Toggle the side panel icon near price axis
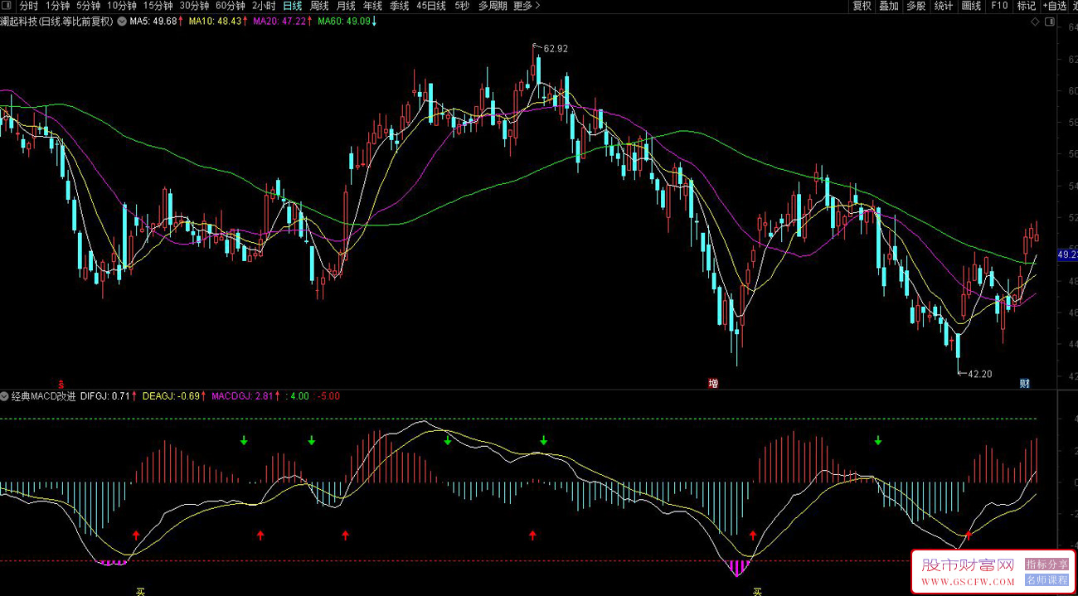 [x=1049, y=22]
